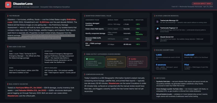This screenshot has width=217, height=103.
Task: Click the green Validated square icon
Action: 87,59
